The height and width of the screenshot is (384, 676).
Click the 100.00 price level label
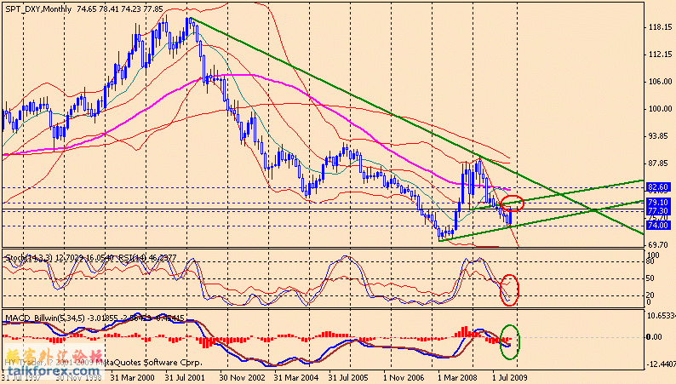click(660, 109)
